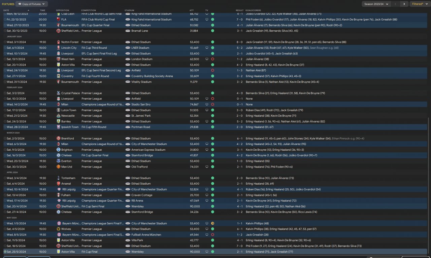431x258 pixels.
Task: Open the EFL Cup Semi Final Second Leg competition
Action: click(101, 71)
